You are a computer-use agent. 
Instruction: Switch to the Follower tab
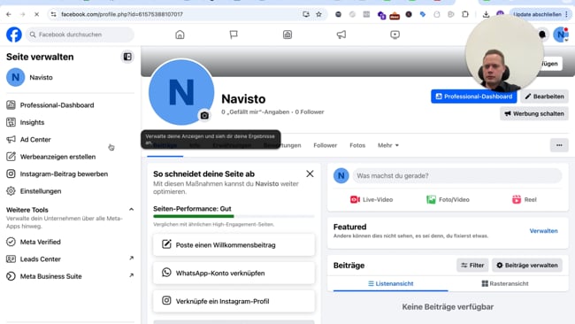(x=326, y=145)
